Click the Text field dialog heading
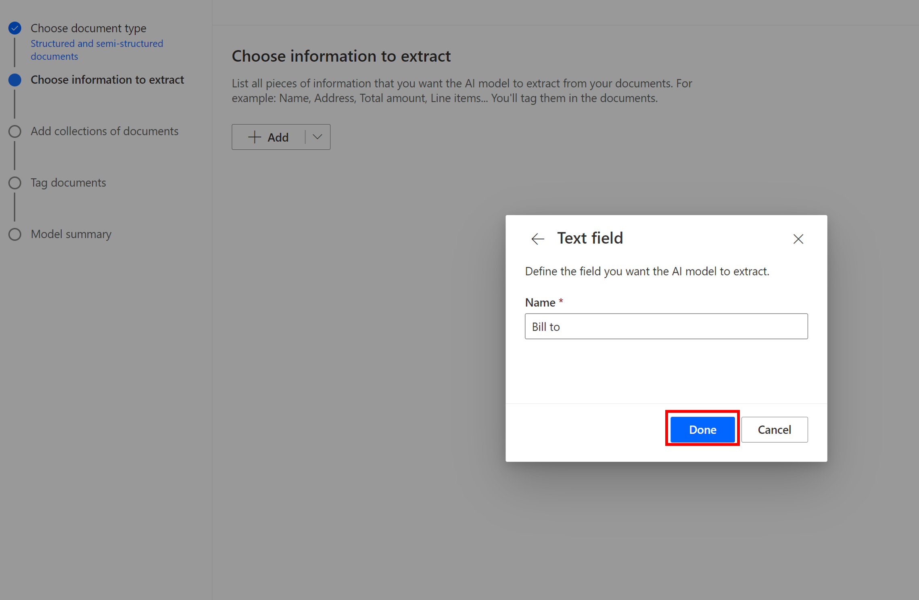 590,238
